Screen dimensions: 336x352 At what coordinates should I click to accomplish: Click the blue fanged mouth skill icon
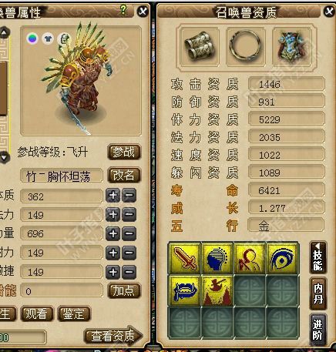pyautogui.click(x=185, y=290)
